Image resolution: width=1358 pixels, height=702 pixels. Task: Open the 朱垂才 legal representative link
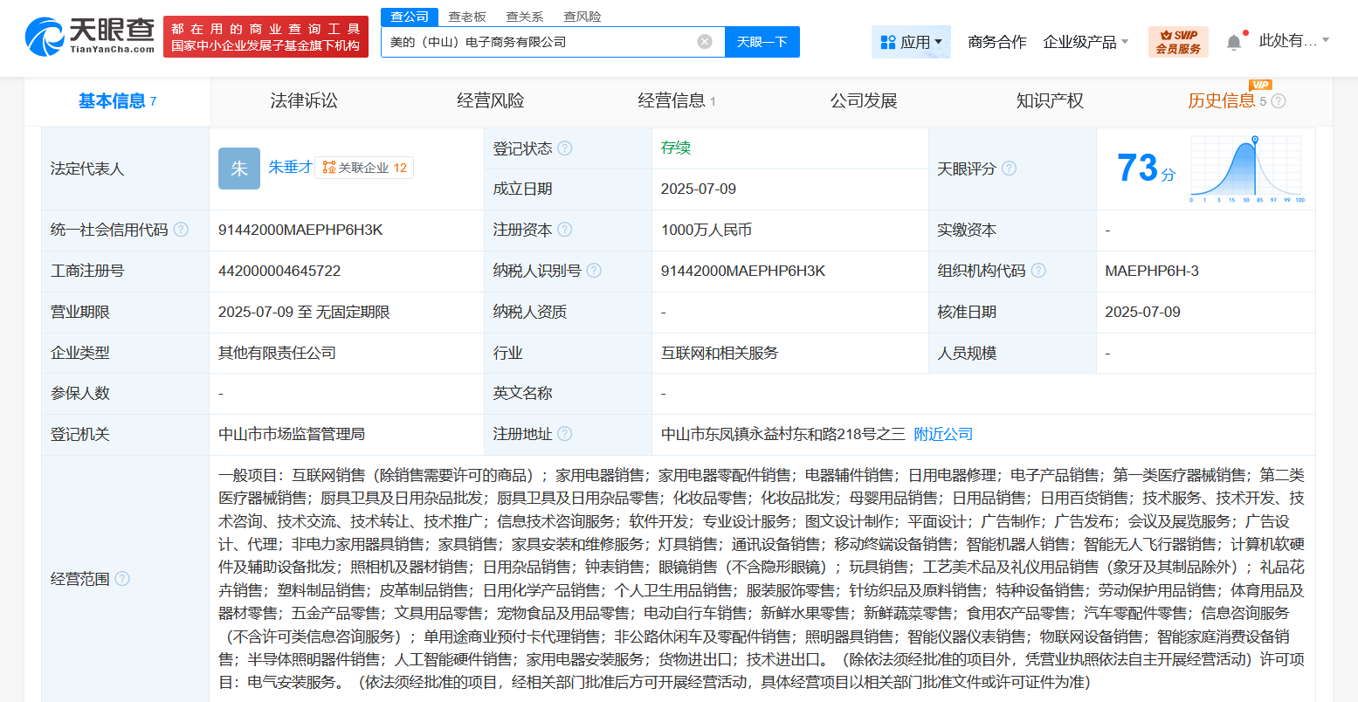pyautogui.click(x=290, y=167)
